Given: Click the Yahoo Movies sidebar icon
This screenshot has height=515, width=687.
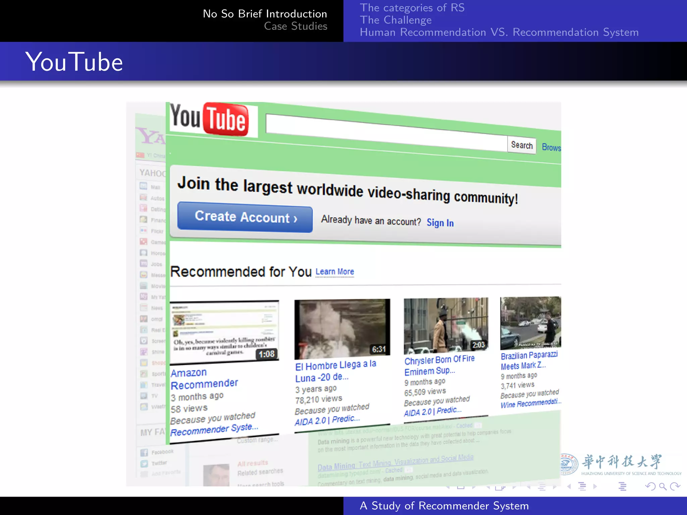Looking at the screenshot, I should 144,285.
